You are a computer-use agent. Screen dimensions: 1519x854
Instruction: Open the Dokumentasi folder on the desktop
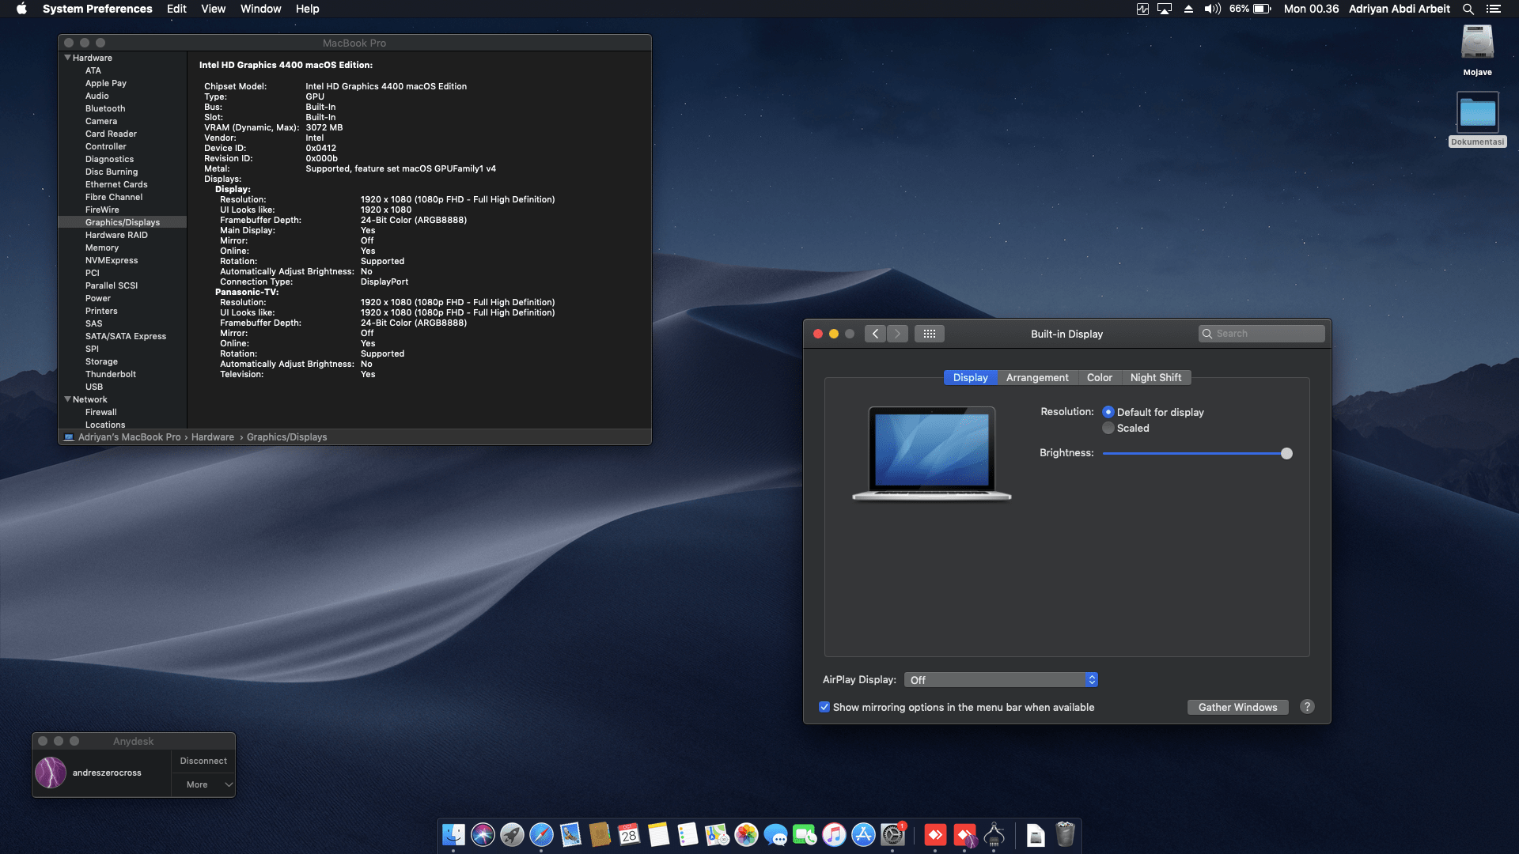tap(1477, 113)
